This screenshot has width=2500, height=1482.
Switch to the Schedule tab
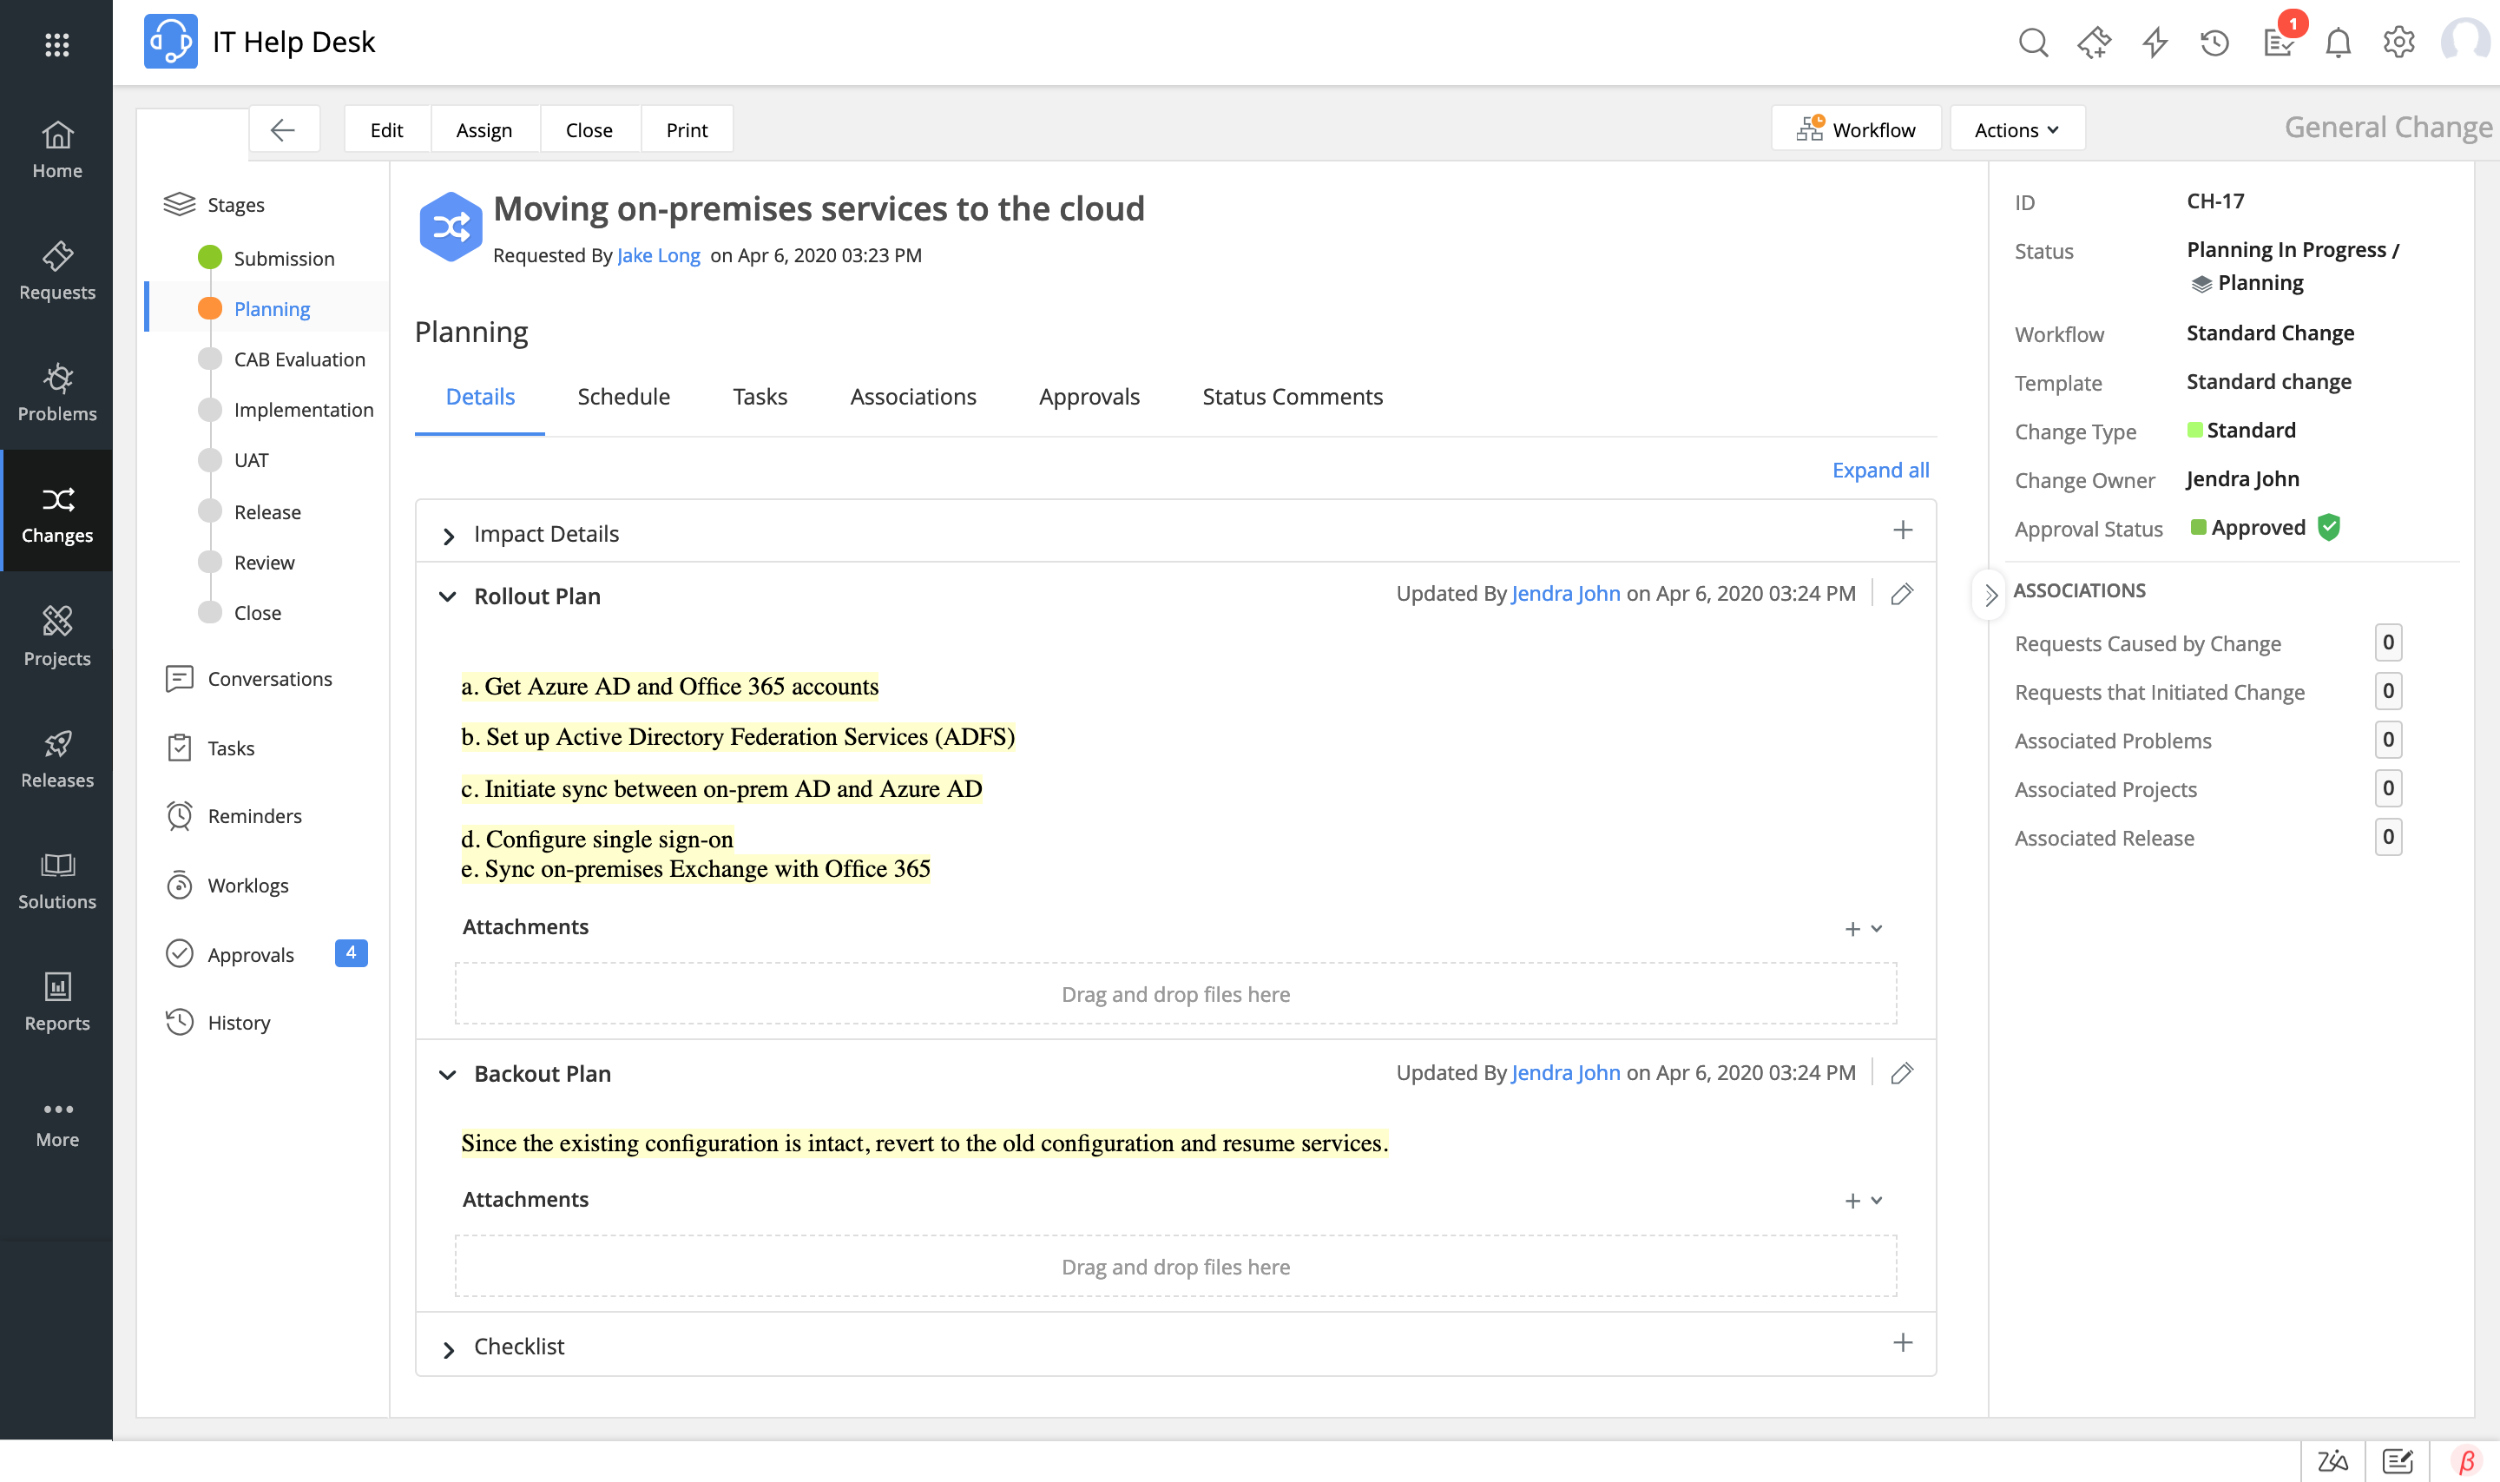click(x=623, y=397)
